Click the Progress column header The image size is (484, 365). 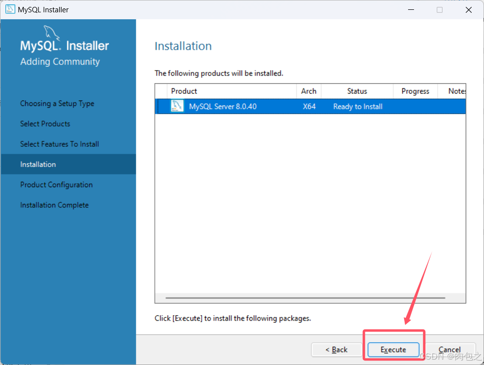415,91
